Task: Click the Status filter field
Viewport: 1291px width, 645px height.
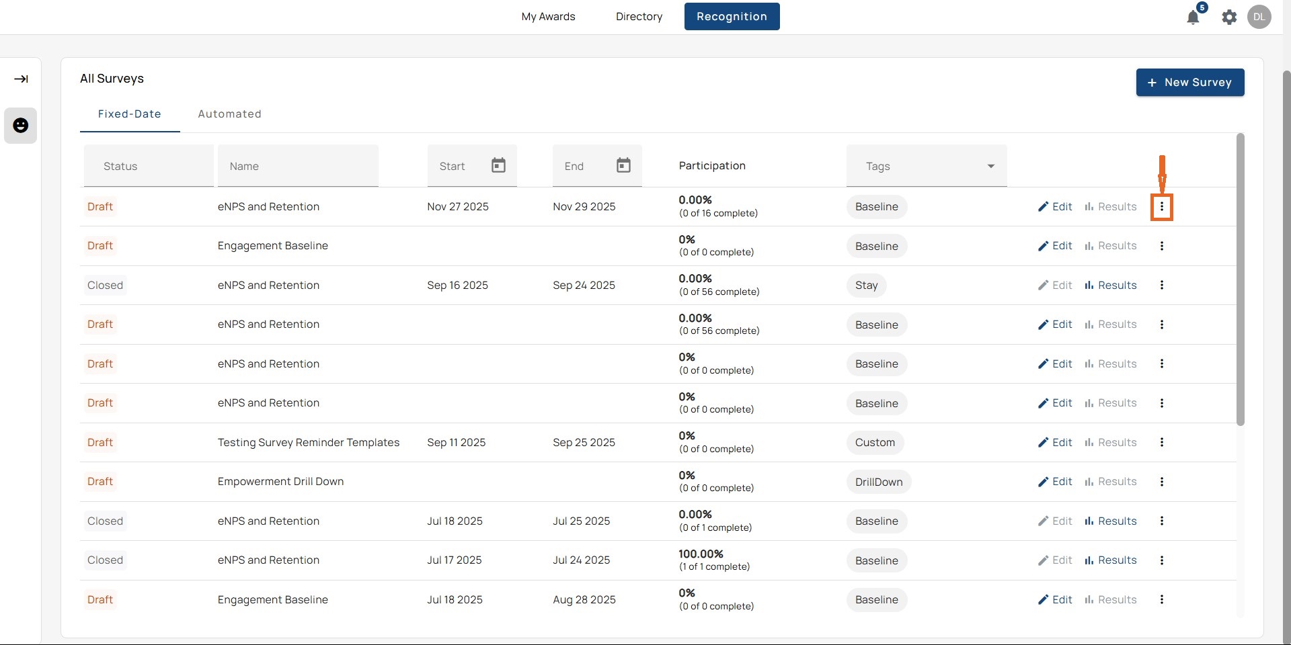Action: coord(149,166)
